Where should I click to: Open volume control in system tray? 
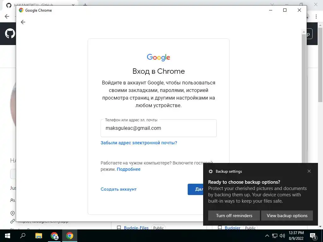(282, 236)
